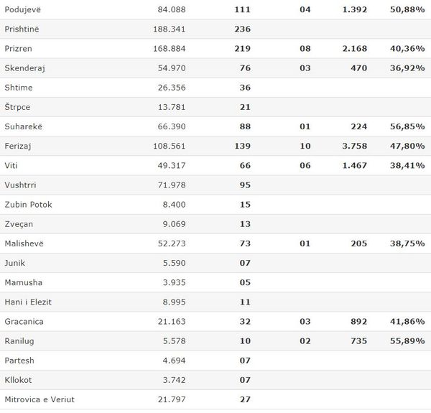Select the Hani i Elezit label
Viewport: 431px width, 413px height.
(x=28, y=302)
